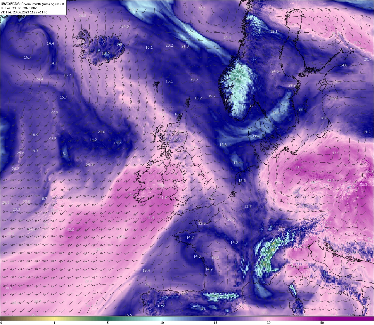Click the color scale label '1'
Screen dimensions: 374x325
click(x=55, y=323)
